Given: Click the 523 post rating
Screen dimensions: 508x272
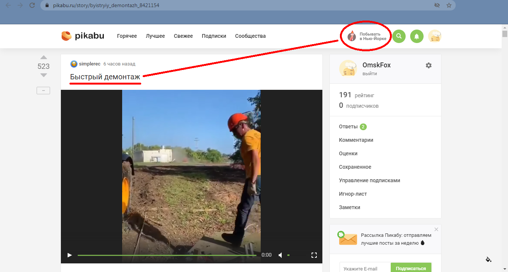Looking at the screenshot, I should click(x=44, y=66).
